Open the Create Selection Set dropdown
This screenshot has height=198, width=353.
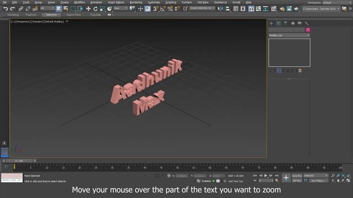click(x=202, y=8)
